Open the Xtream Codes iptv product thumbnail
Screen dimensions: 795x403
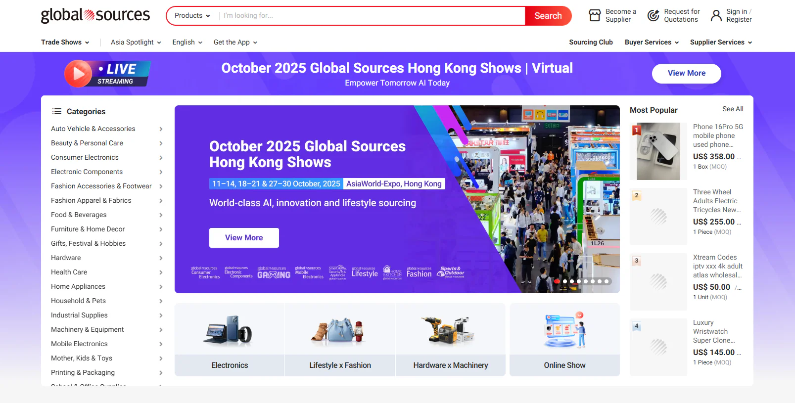pyautogui.click(x=658, y=282)
